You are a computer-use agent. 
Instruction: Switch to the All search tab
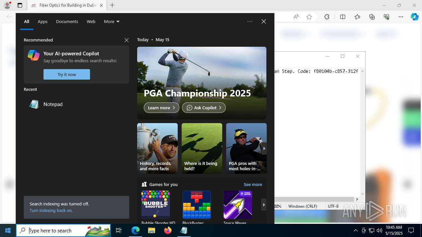[27, 21]
